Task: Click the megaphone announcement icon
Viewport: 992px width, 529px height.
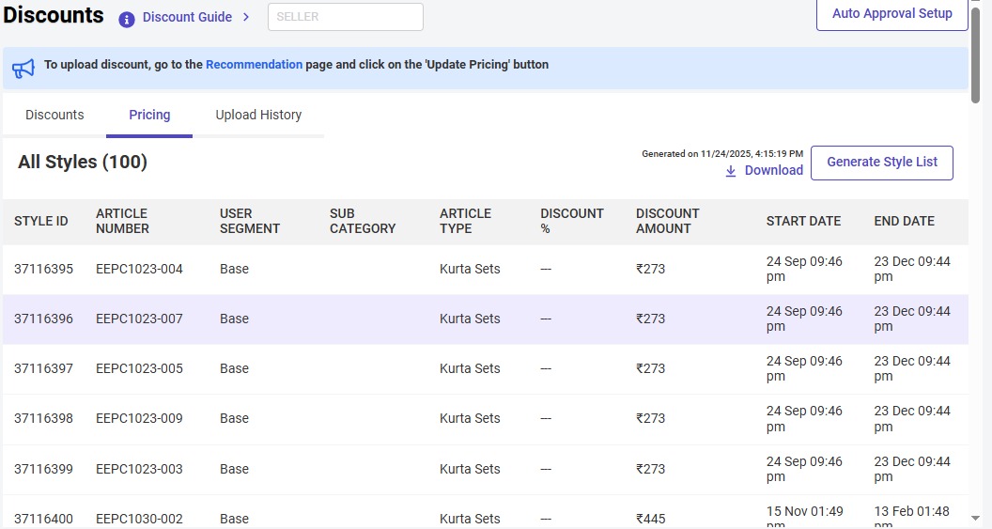Action: [23, 68]
